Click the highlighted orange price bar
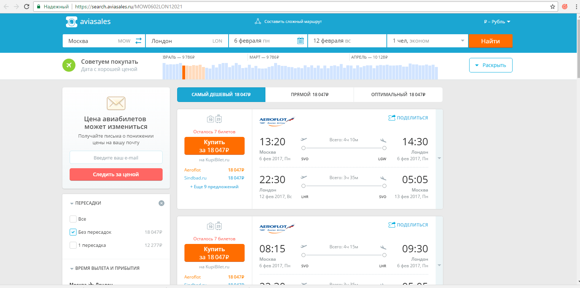 [184, 72]
